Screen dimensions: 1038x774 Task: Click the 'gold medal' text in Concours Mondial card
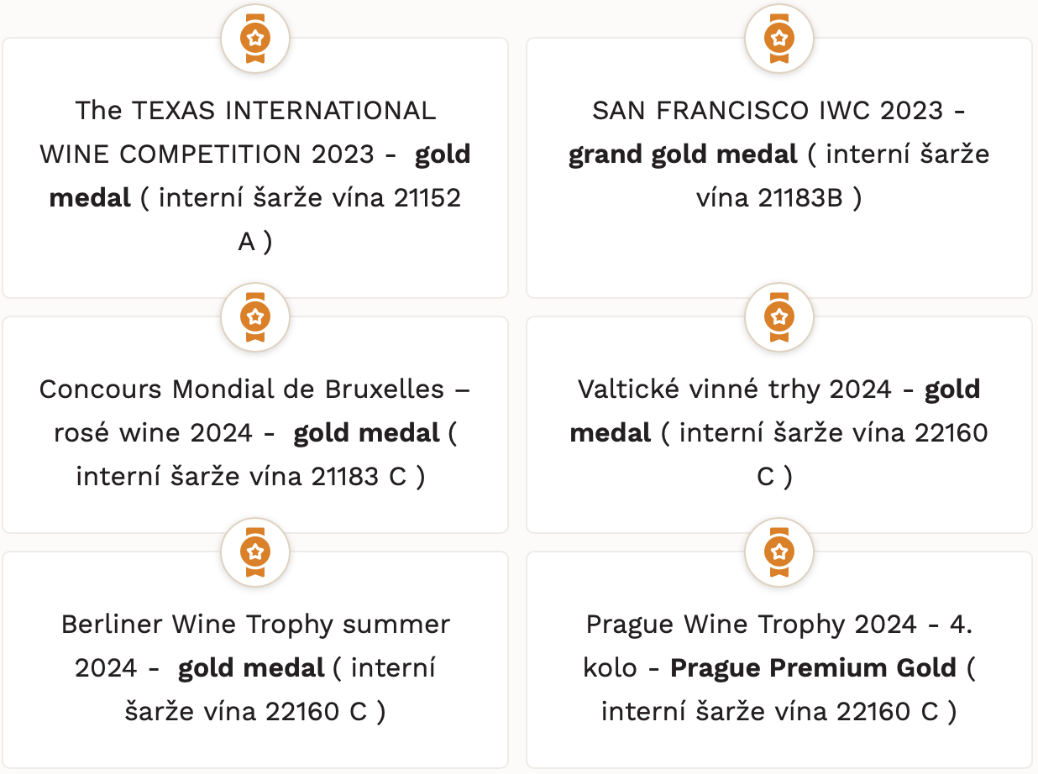pyautogui.click(x=366, y=433)
